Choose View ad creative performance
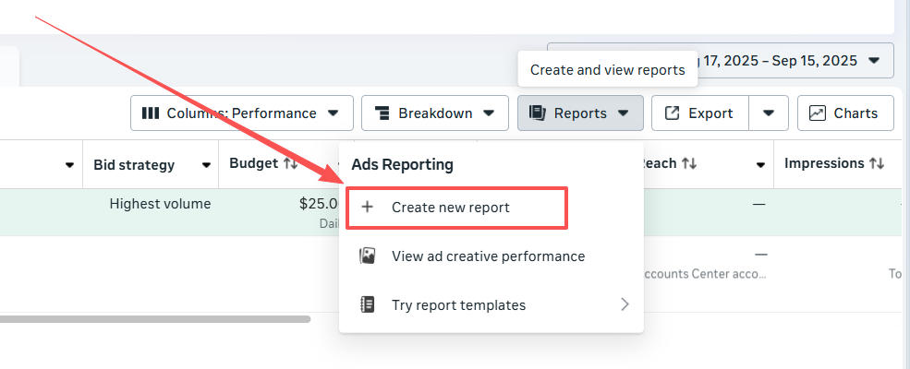The image size is (910, 369). point(487,256)
